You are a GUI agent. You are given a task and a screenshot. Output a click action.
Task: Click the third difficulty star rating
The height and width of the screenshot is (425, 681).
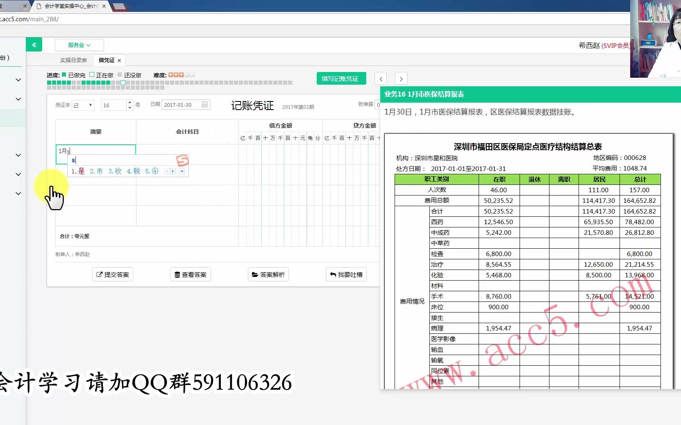point(182,75)
